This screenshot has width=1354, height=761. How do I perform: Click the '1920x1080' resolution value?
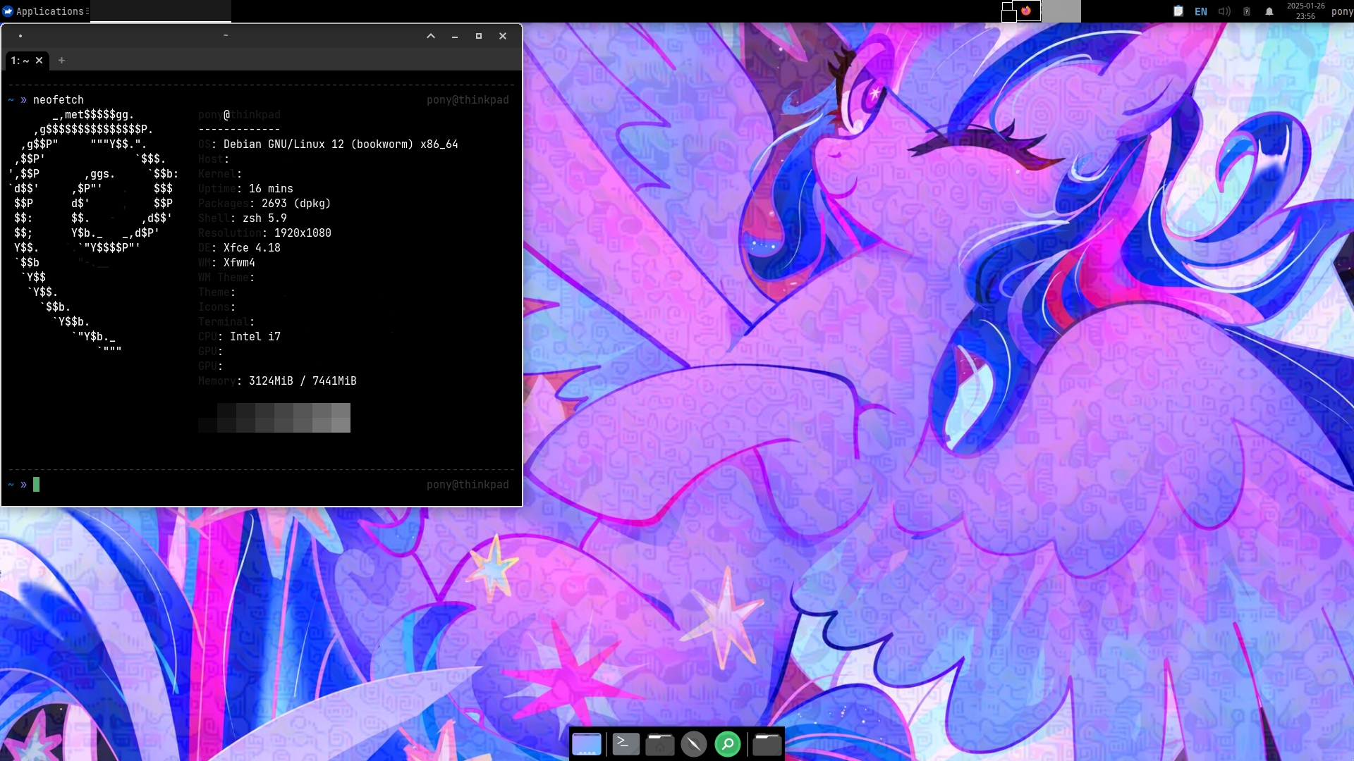(303, 233)
